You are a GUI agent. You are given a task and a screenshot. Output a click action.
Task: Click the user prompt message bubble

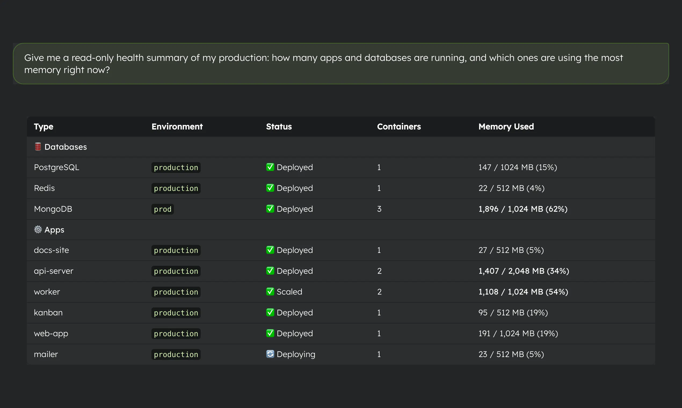341,64
